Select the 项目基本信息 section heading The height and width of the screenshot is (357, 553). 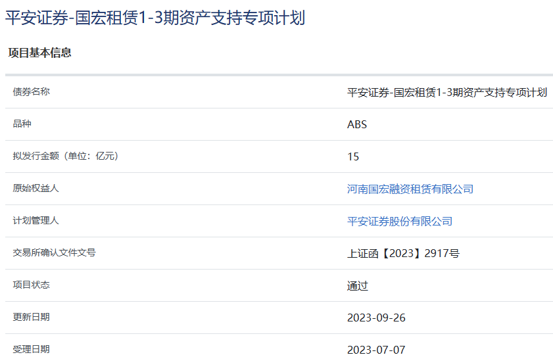pyautogui.click(x=40, y=53)
